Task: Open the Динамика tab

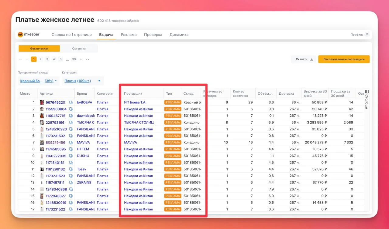Action: [179, 35]
